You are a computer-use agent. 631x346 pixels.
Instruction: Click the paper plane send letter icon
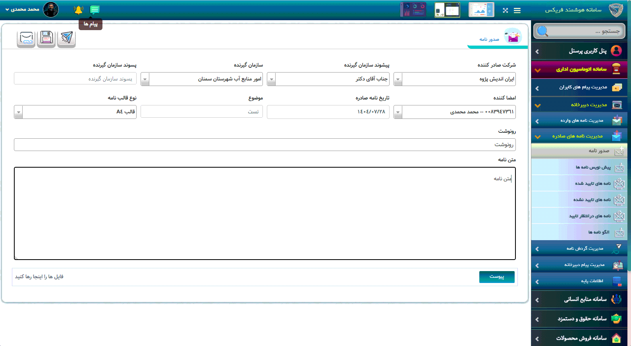coord(66,38)
